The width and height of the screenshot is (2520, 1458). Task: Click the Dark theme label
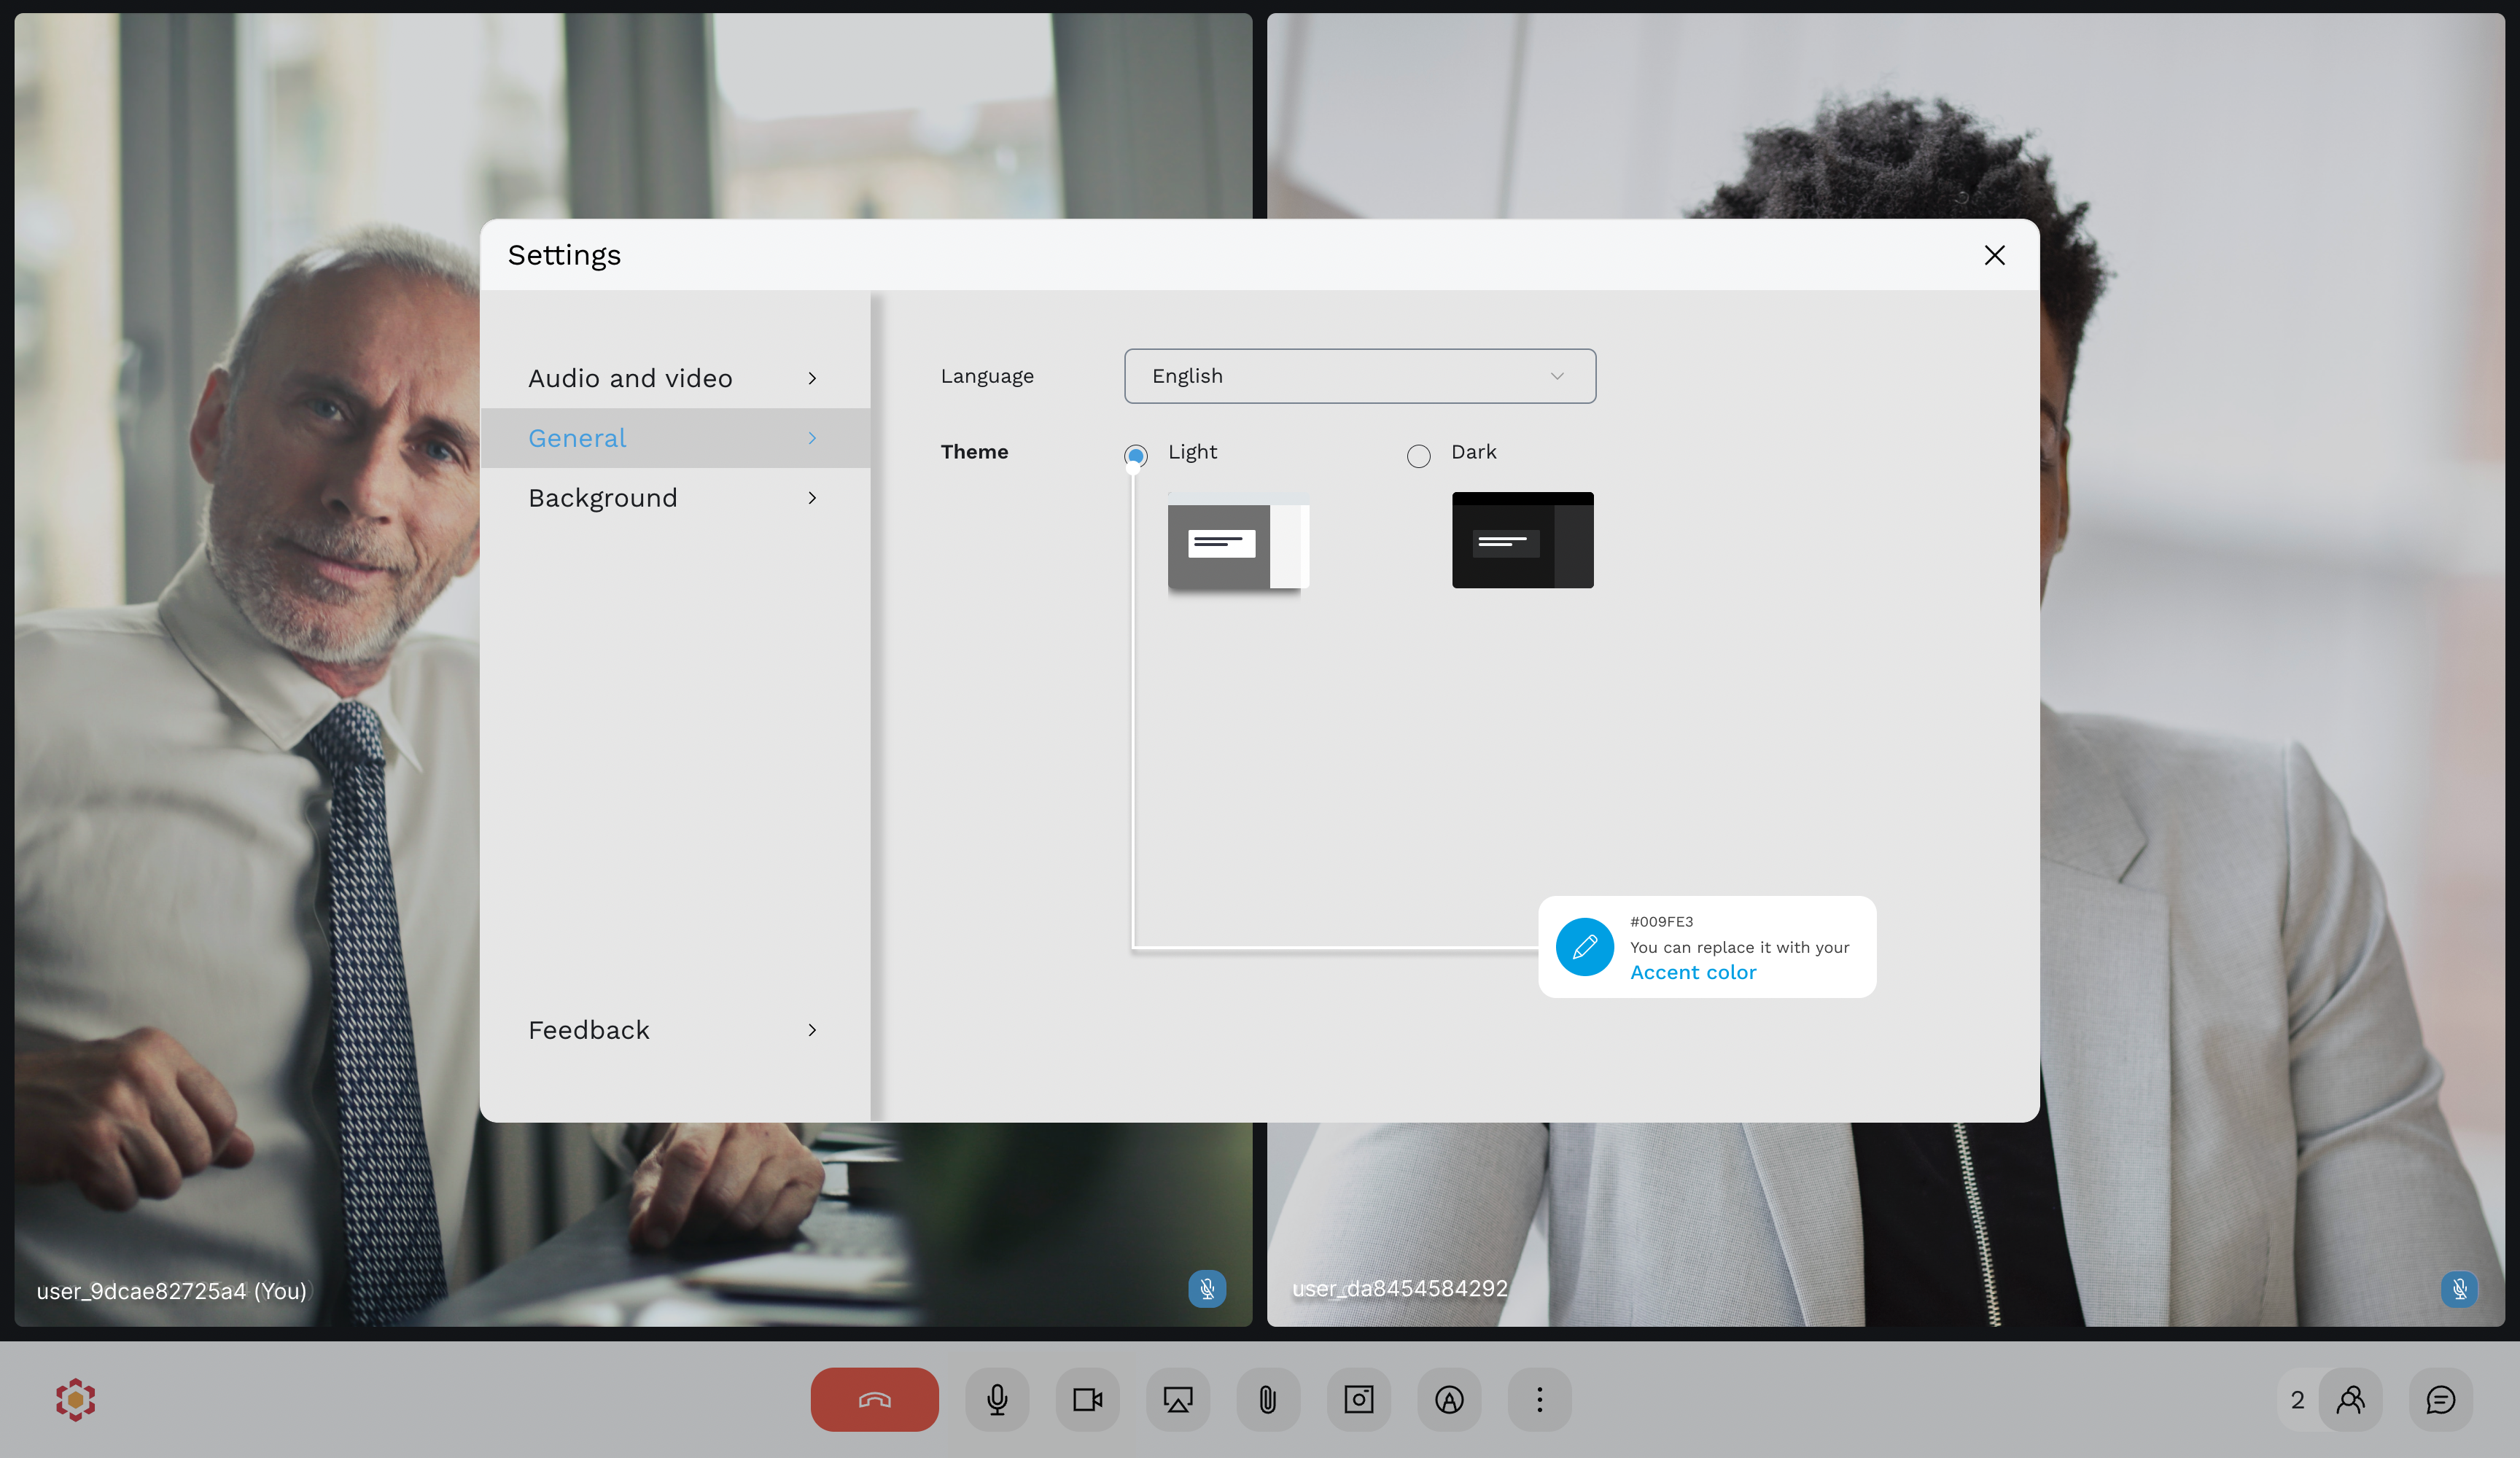click(1473, 452)
